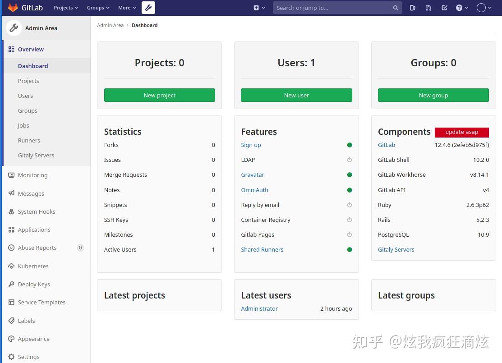502x363 pixels.
Task: Select the Kubernetes sidebar icon
Action: click(11, 266)
